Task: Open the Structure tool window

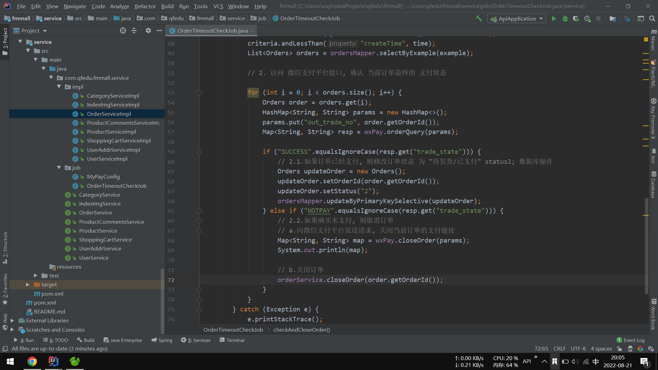Action: [x=5, y=247]
